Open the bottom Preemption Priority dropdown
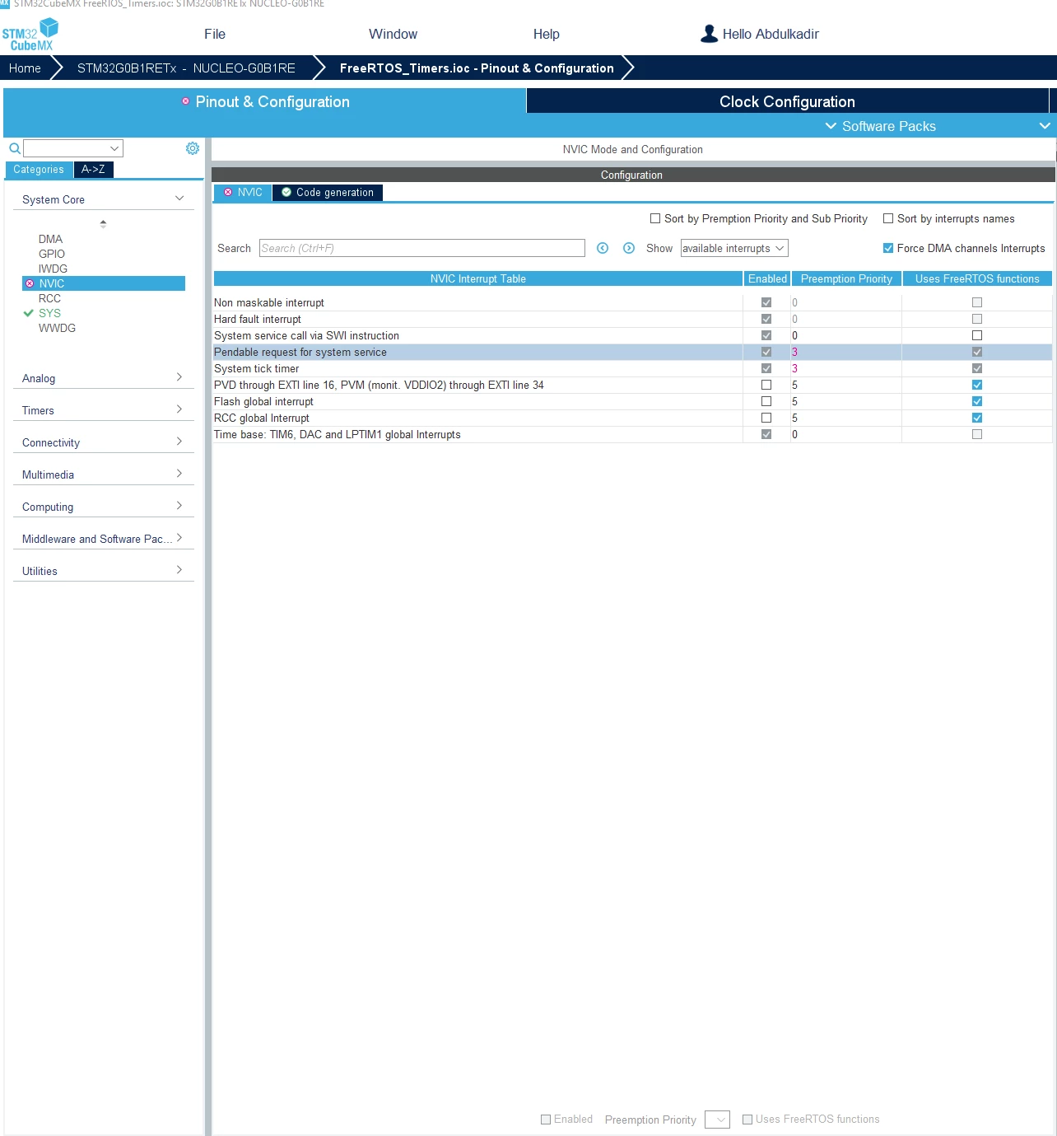This screenshot has width=1057, height=1136. 717,1120
